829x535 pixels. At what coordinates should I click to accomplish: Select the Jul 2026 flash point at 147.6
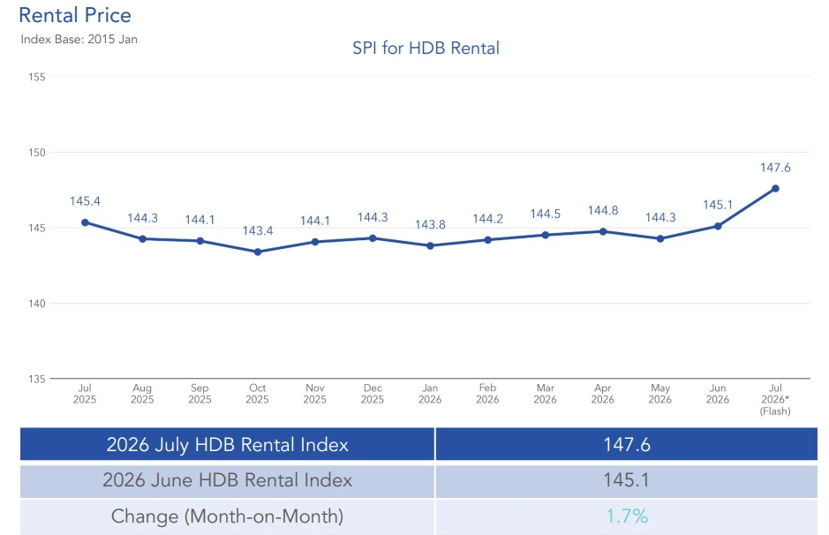776,189
